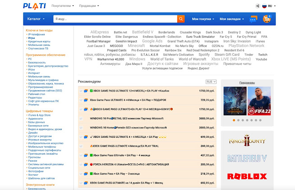Open the RU language dropdown
The height and width of the screenshot is (190, 295).
point(272,6)
